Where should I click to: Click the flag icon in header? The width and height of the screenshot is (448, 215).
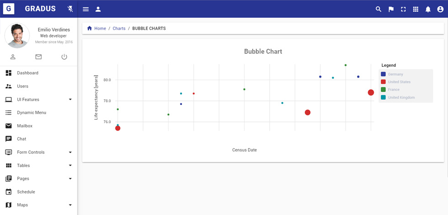[x=391, y=9]
